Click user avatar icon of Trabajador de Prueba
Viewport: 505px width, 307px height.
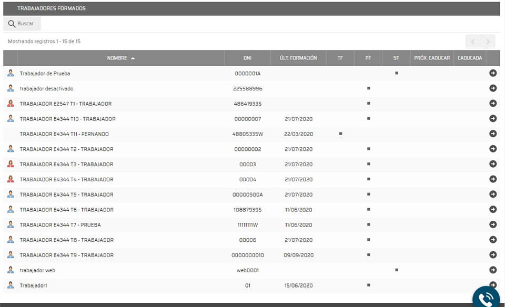[11, 73]
